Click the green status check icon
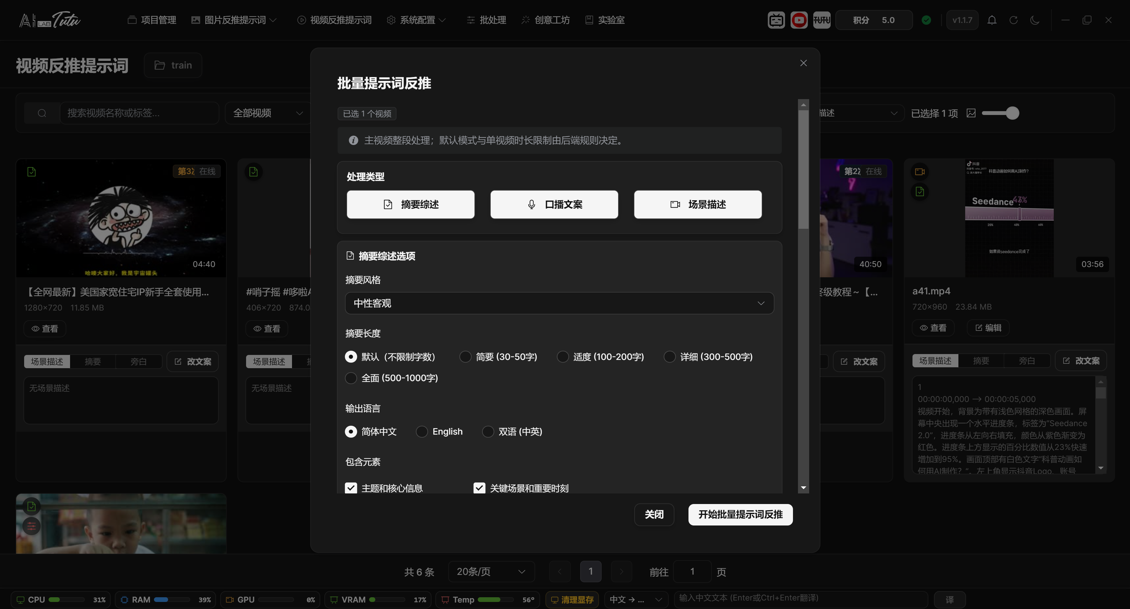Viewport: 1130px width, 609px height. pyautogui.click(x=926, y=20)
